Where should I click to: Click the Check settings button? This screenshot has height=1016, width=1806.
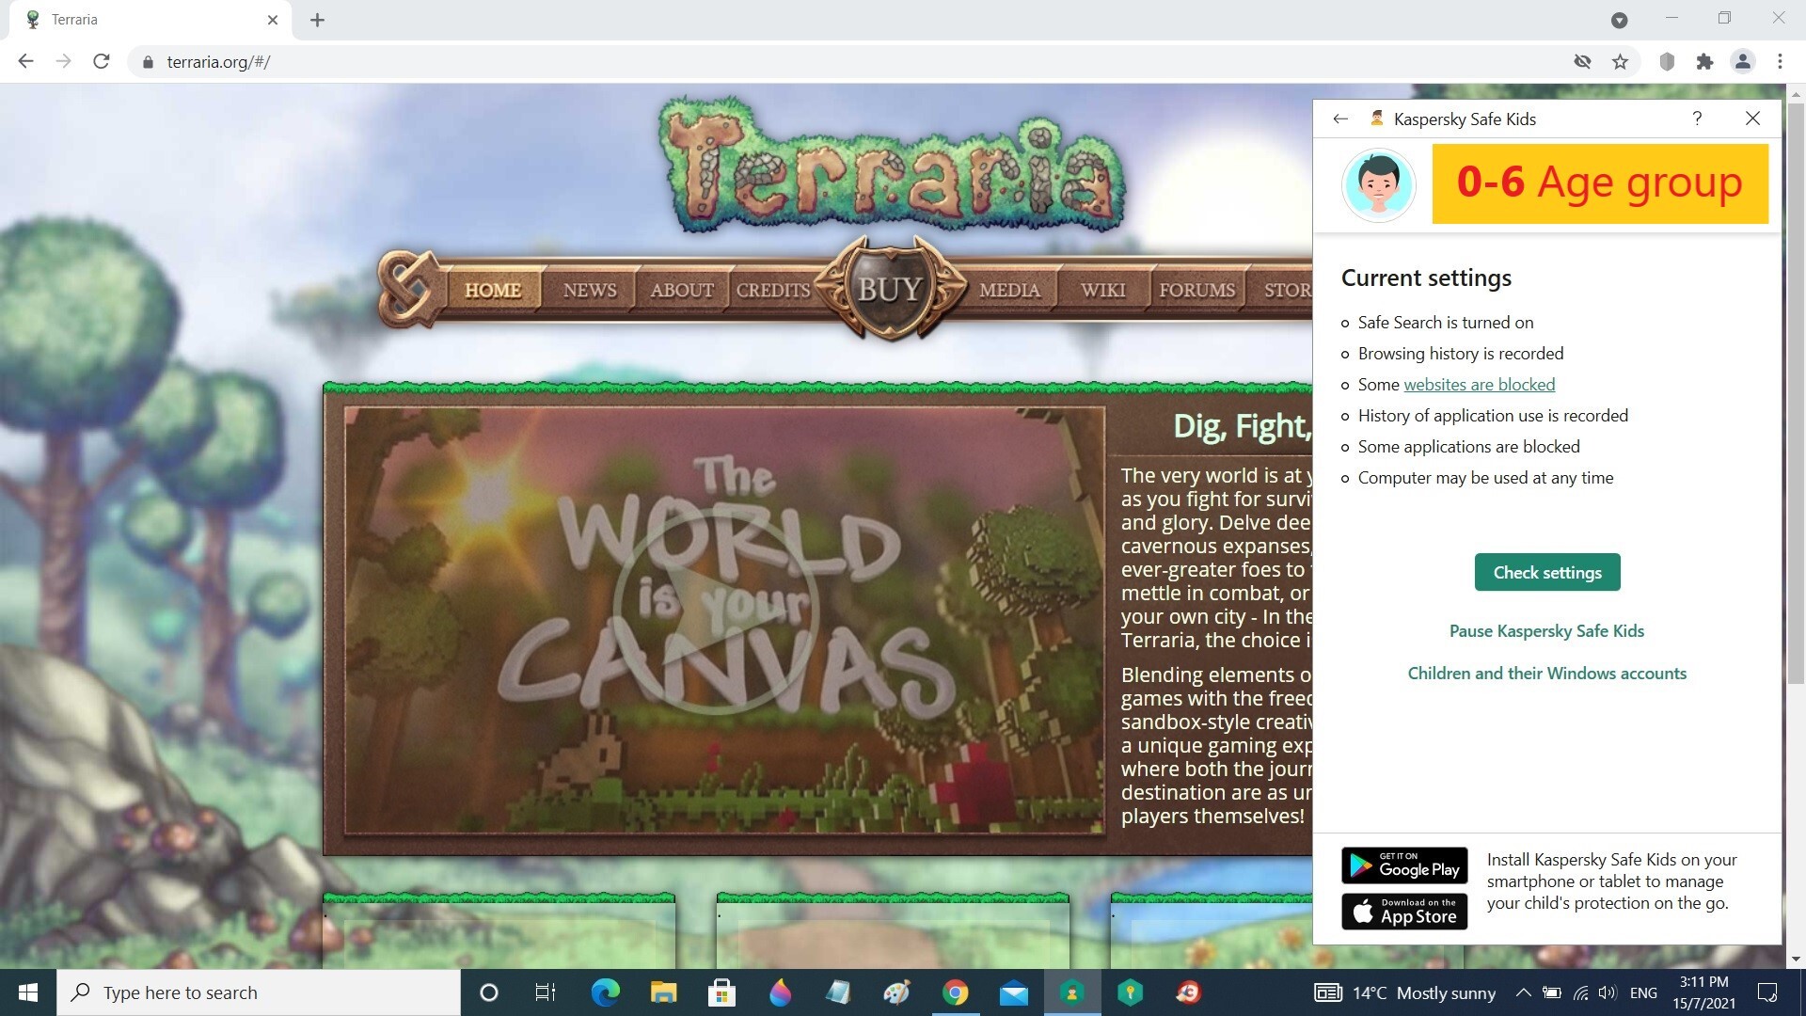click(1547, 572)
